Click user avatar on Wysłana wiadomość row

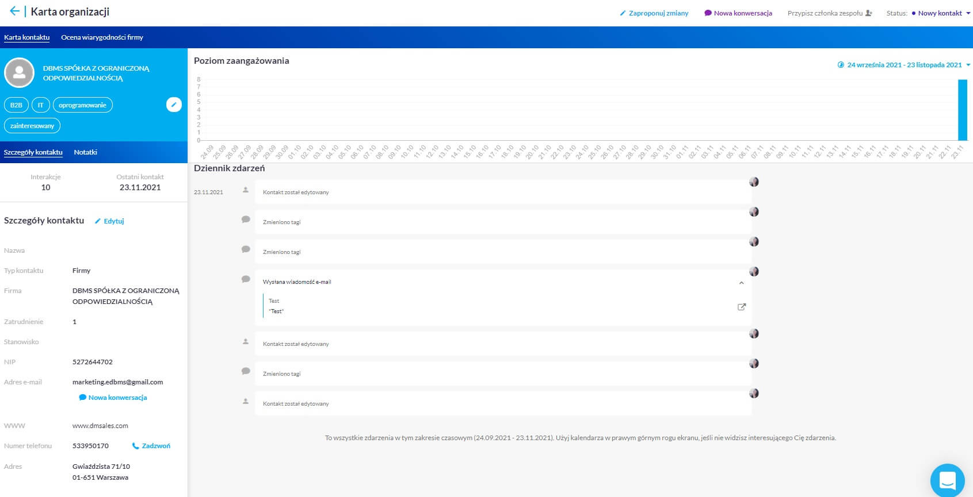tap(754, 271)
